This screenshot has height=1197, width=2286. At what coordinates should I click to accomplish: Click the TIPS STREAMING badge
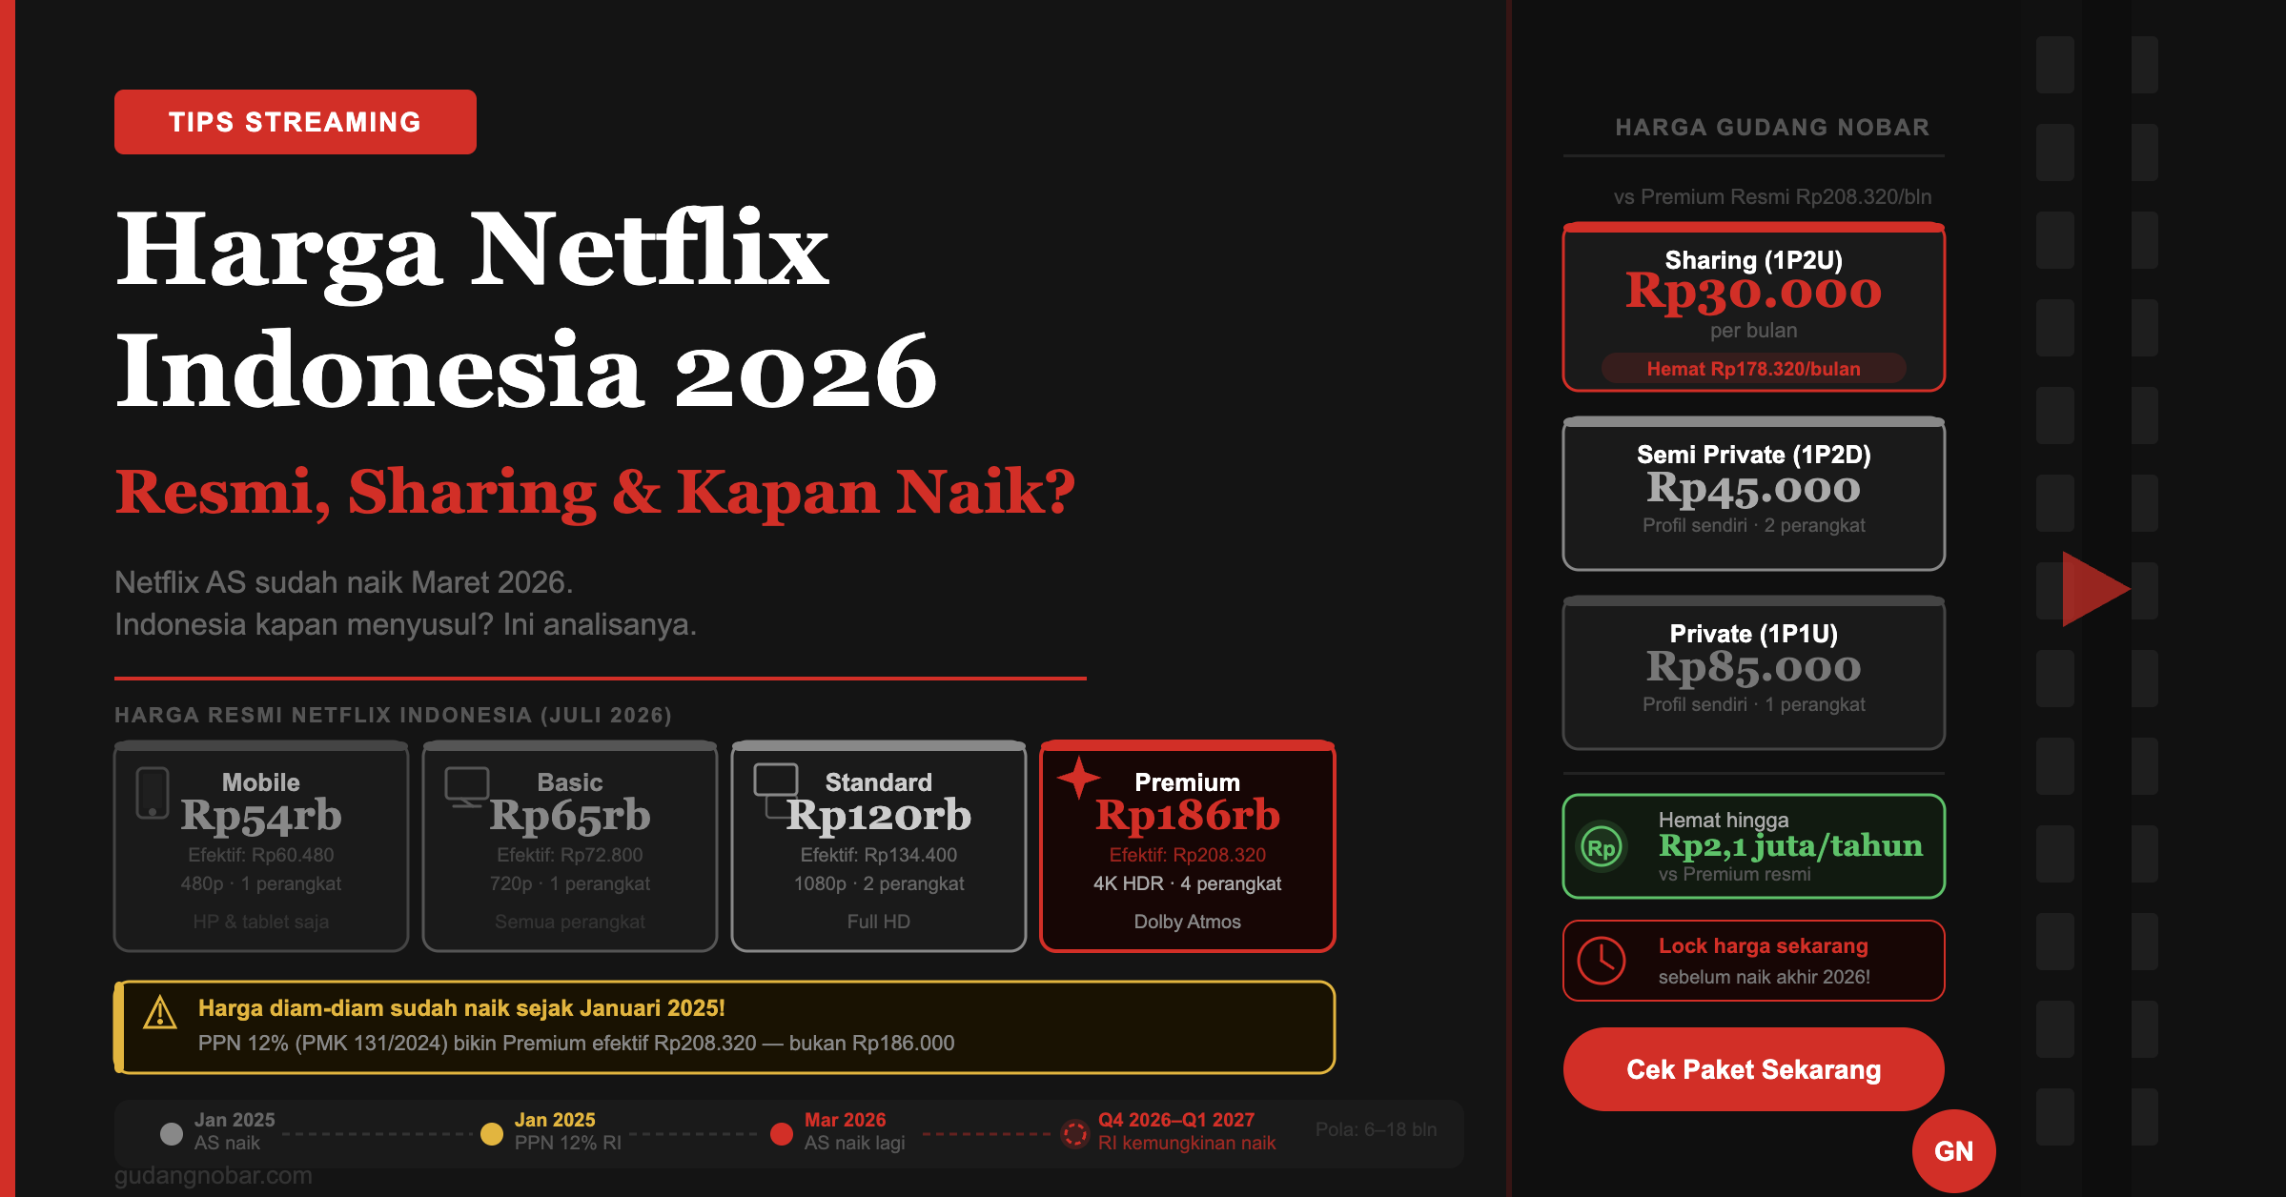[296, 122]
